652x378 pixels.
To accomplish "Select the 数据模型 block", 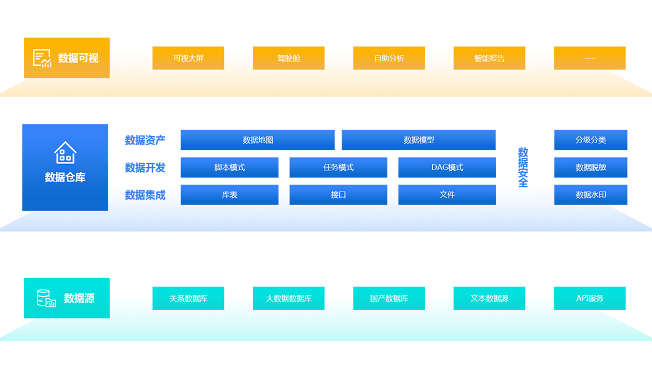I will 419,140.
